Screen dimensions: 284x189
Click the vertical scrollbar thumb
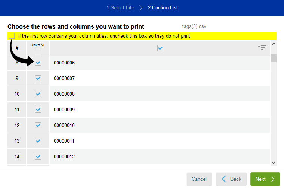(x=274, y=58)
